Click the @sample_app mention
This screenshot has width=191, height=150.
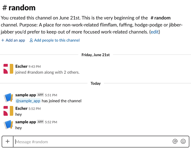pyautogui.click(x=28, y=101)
